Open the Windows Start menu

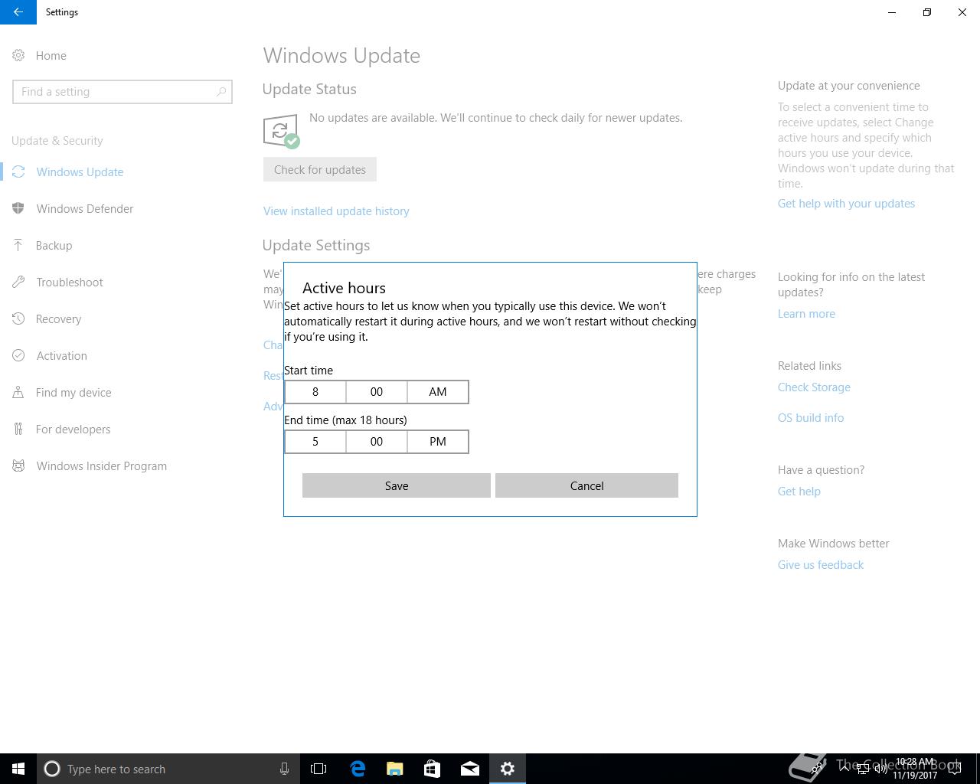[x=18, y=769]
